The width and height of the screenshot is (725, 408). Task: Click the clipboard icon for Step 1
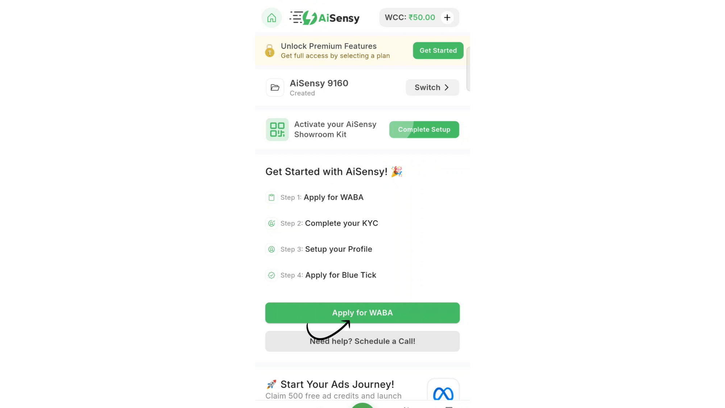coord(271,197)
